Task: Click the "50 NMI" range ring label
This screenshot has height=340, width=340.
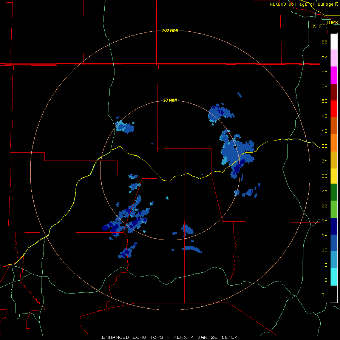Action: (170, 100)
